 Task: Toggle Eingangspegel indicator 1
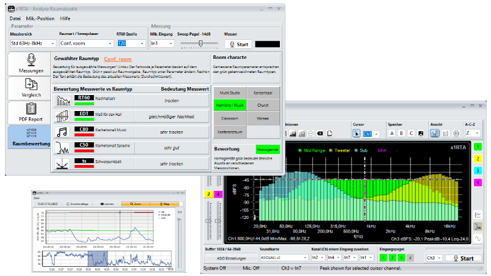click(383, 258)
